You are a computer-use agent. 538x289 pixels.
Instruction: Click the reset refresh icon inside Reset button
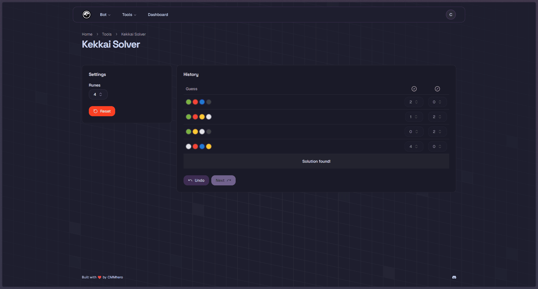[x=95, y=111]
